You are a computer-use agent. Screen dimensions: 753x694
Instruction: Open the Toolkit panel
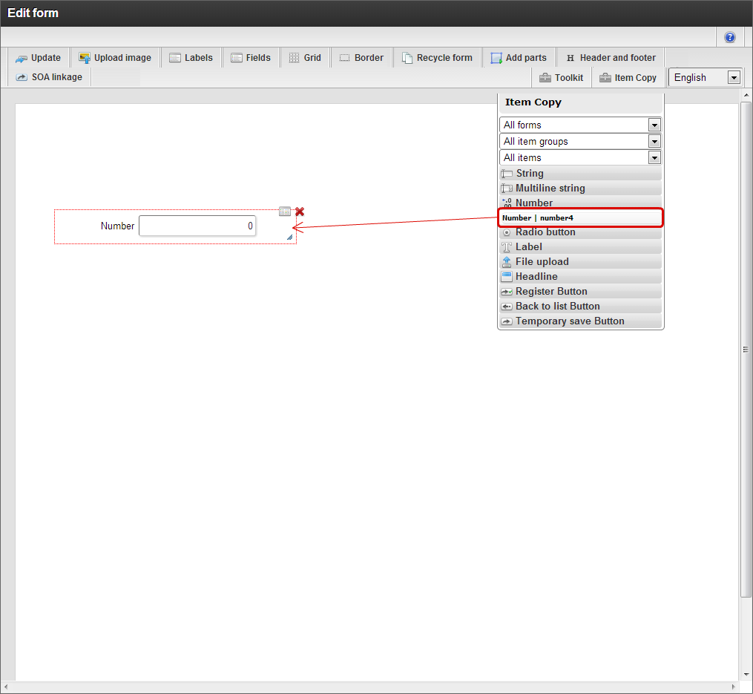point(562,78)
